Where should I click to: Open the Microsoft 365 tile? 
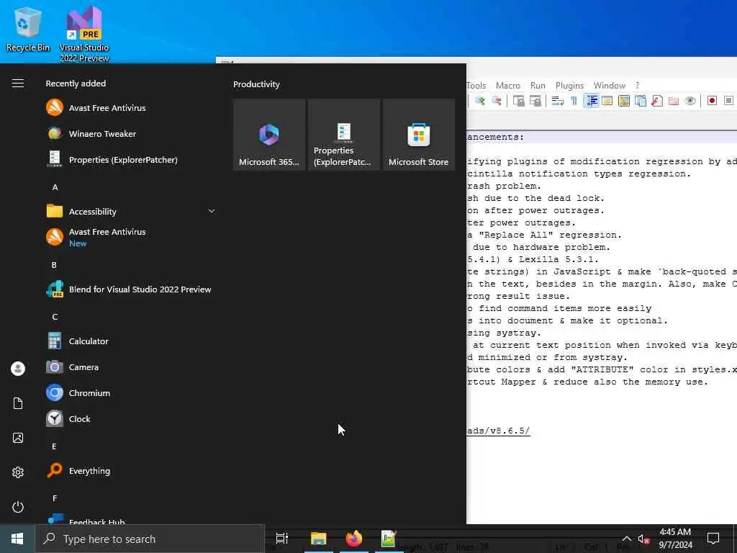pyautogui.click(x=269, y=135)
